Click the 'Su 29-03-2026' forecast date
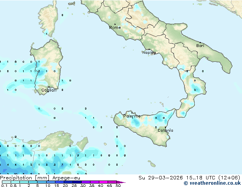The width and height of the screenshot is (242, 187). click(x=161, y=178)
